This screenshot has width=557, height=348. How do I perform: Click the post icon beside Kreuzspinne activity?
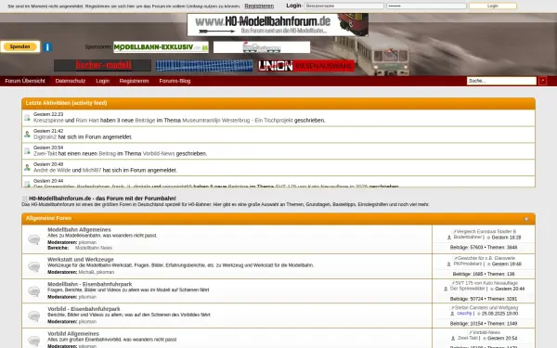tap(27, 118)
